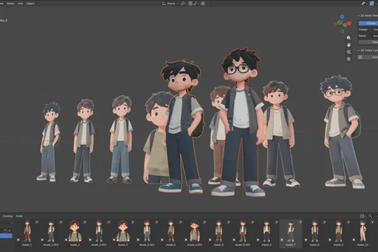Click the top blue Z axis gizmo handle
The width and height of the screenshot is (378, 252).
click(342, 16)
